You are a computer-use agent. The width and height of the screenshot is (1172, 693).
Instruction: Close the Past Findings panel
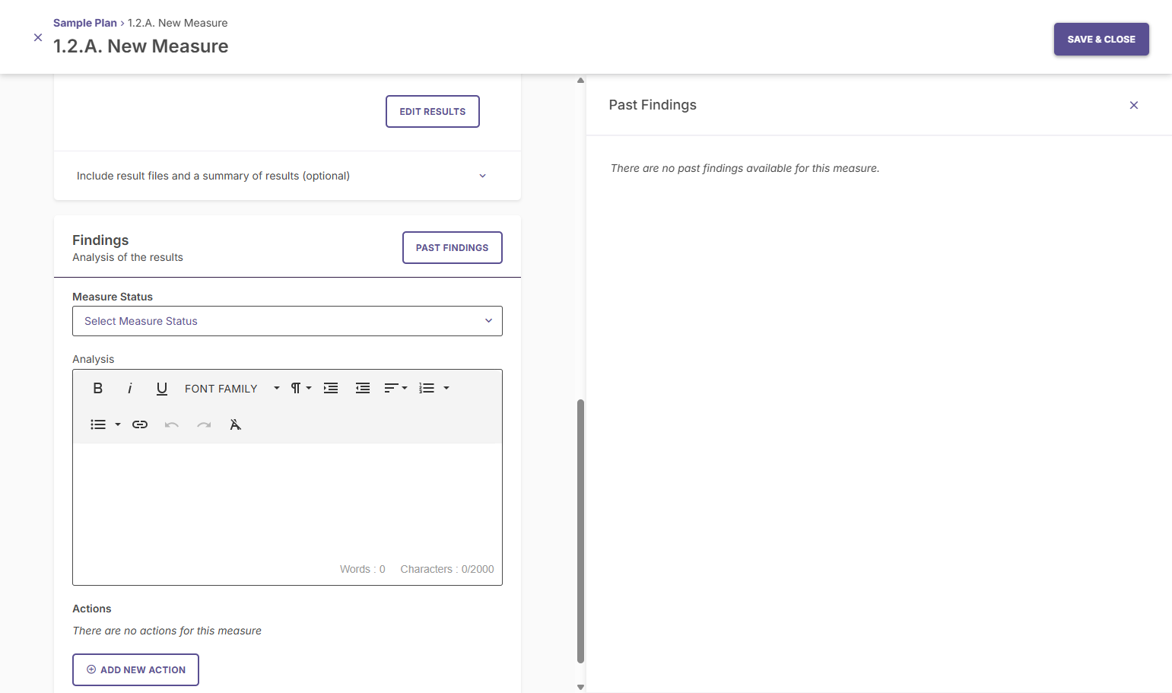click(x=1134, y=105)
